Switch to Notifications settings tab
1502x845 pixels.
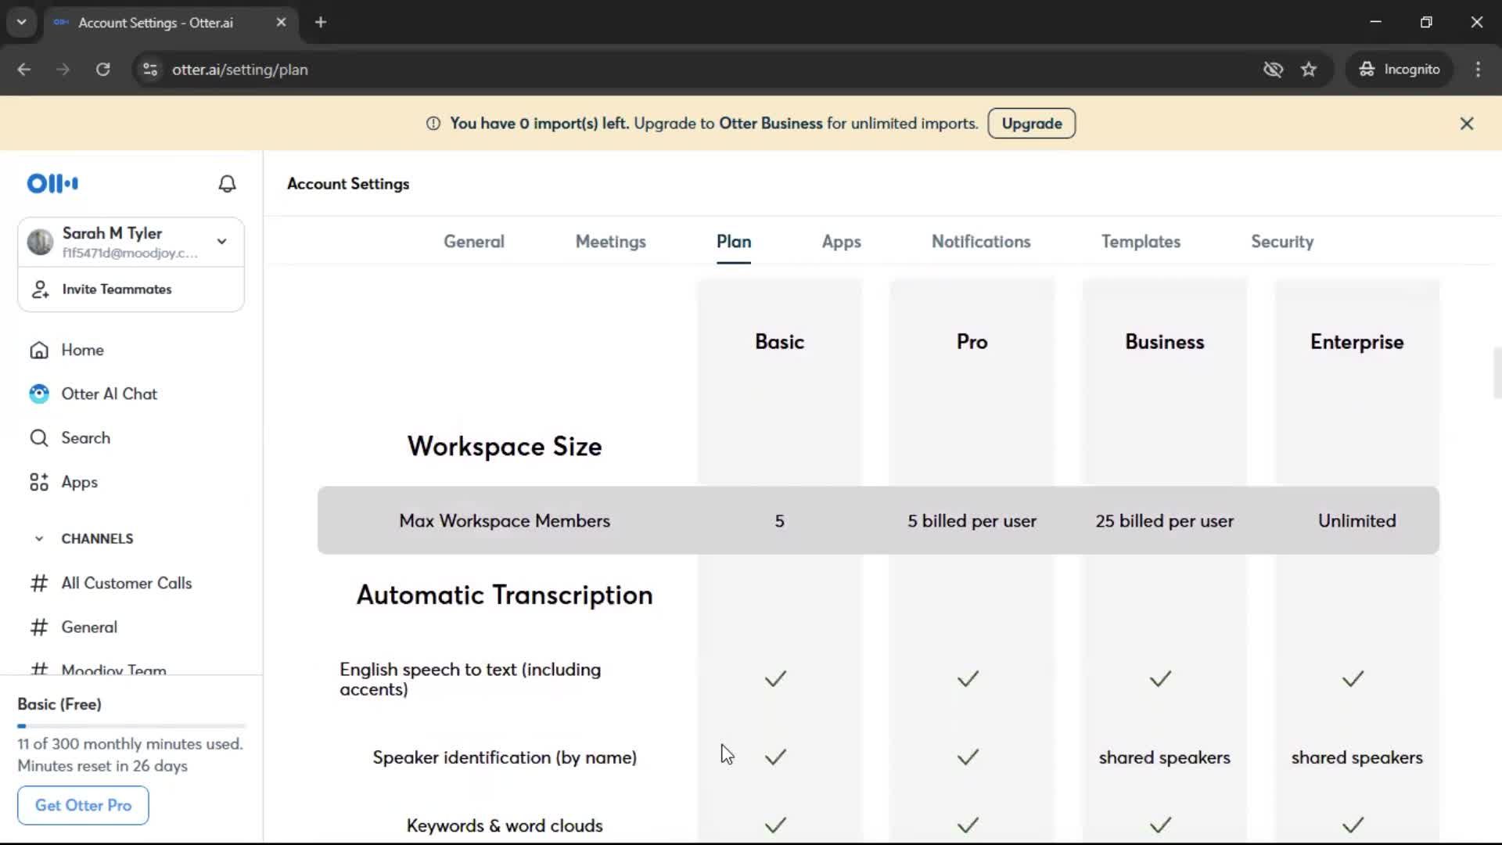point(981,242)
